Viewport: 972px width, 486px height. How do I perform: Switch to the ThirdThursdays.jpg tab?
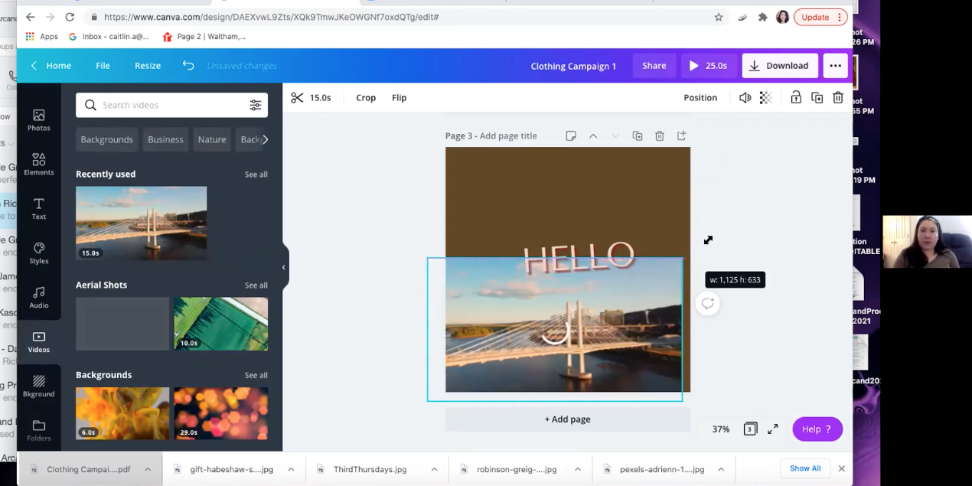(x=370, y=469)
